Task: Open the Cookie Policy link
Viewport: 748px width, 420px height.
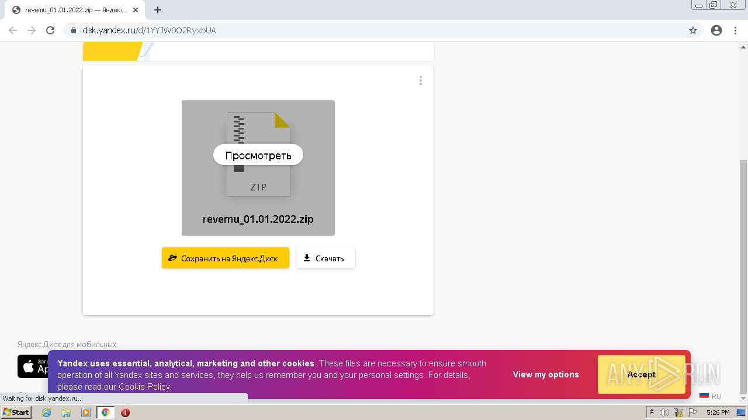Action: pyautogui.click(x=144, y=387)
